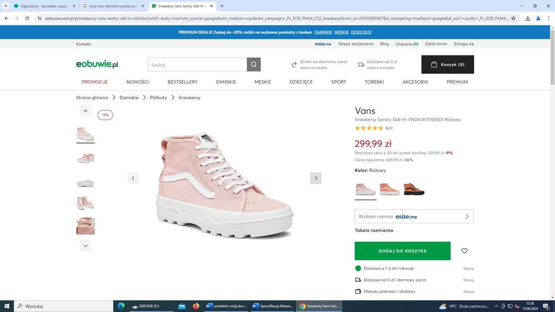Open the MĘSKIE menu
This screenshot has height=312, width=555.
[263, 81]
